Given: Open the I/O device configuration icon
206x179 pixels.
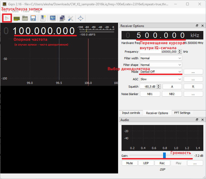Looking at the screenshot, I should tap(17, 18).
